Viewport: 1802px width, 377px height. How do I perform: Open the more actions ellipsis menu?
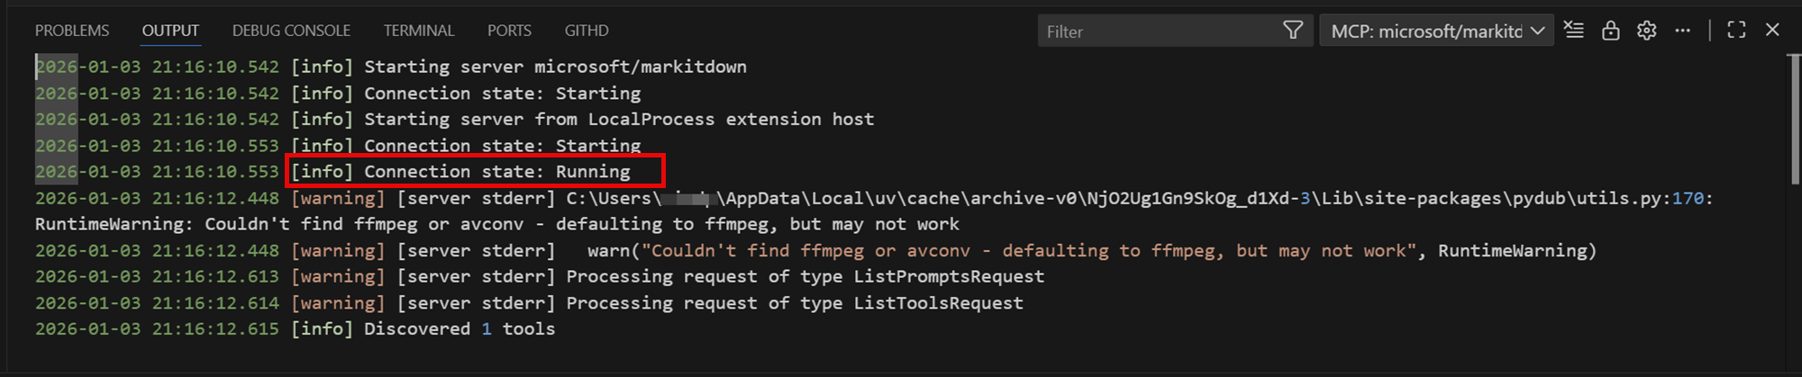[x=1682, y=31]
